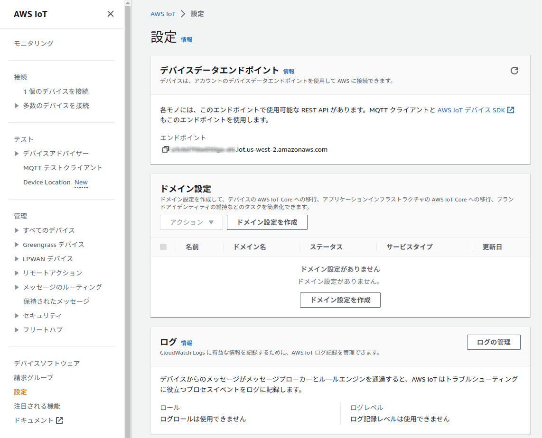The width and height of the screenshot is (542, 438).
Task: Click ドメイン設定を作成 button in empty table
Action: (x=340, y=300)
